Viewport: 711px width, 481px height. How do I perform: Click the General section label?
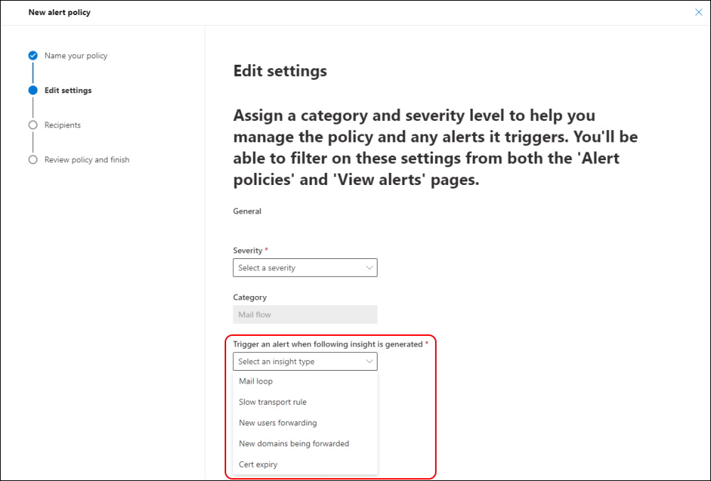pyautogui.click(x=247, y=211)
